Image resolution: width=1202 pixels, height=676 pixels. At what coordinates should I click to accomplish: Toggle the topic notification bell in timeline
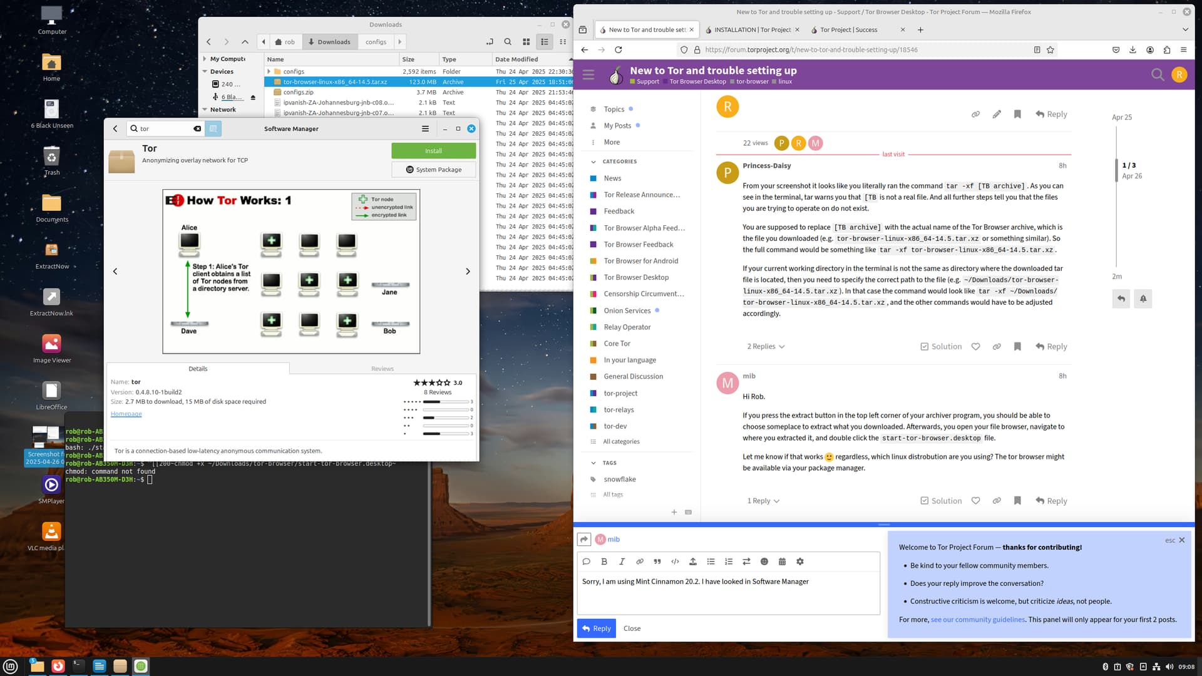pyautogui.click(x=1143, y=299)
